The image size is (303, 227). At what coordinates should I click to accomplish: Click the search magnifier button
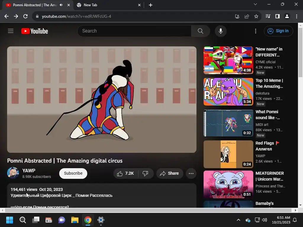tap(200, 31)
